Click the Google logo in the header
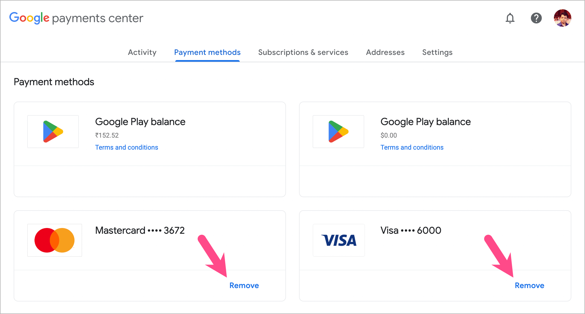Screen dimensions: 585x314 click(29, 18)
